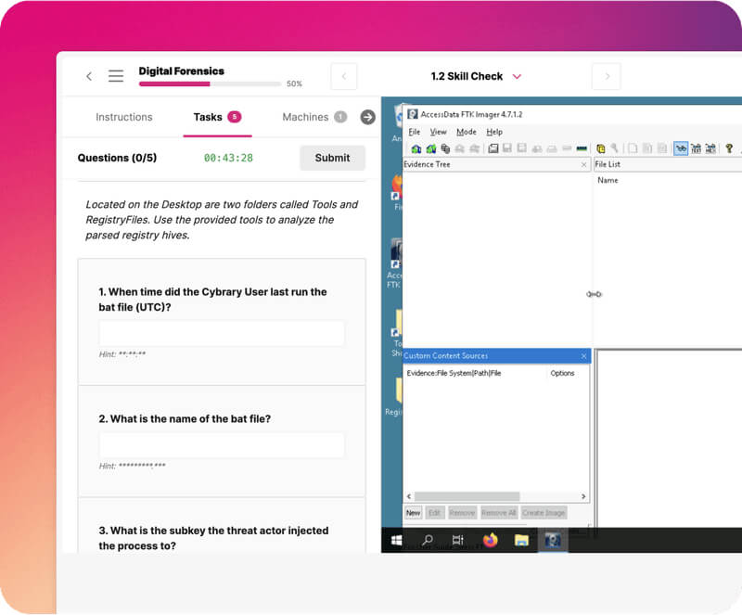
Task: Click the circled arrow next to Machines tab
Action: click(367, 117)
